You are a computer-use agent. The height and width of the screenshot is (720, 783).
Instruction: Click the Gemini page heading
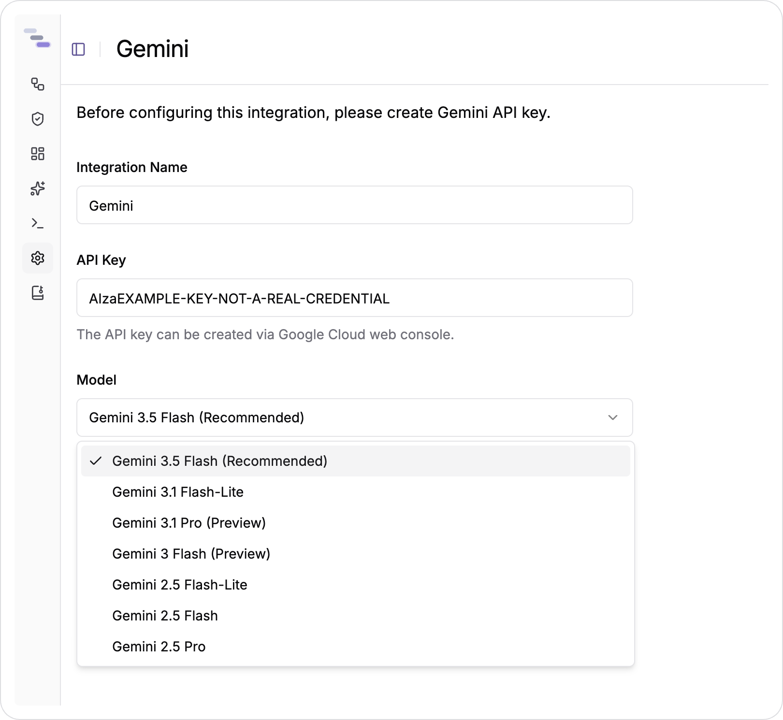click(x=153, y=49)
